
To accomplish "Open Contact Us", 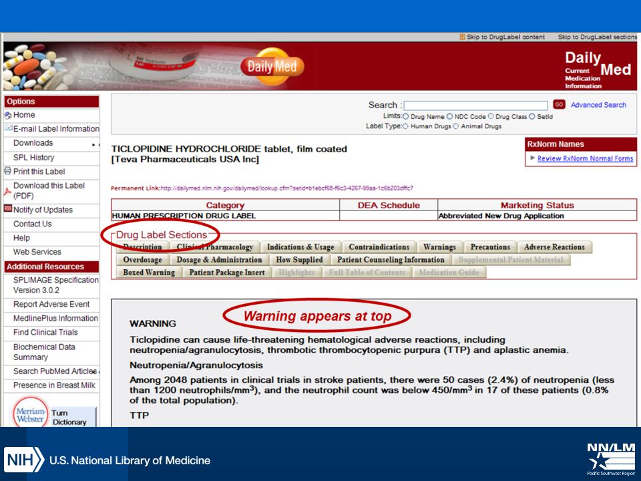I will coord(32,224).
